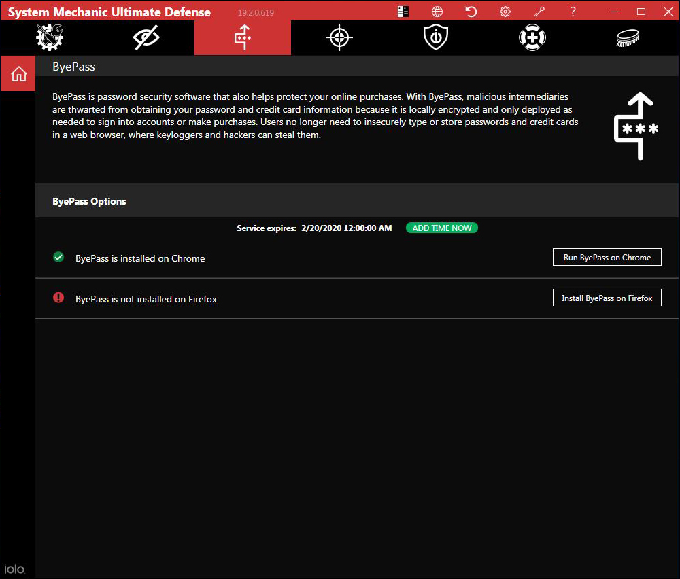Open the Search and Recover lifebuoy tab
This screenshot has height=579, width=680.
click(x=532, y=37)
